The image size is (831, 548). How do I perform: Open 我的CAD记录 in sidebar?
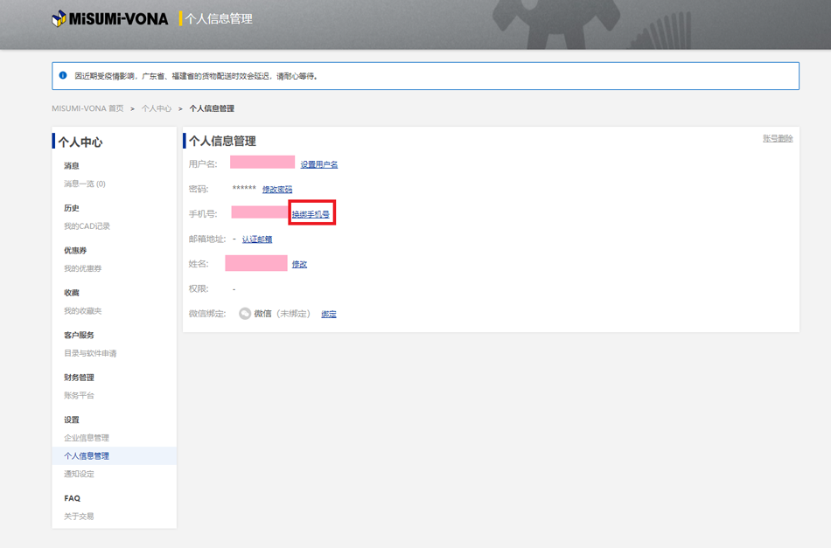click(87, 226)
